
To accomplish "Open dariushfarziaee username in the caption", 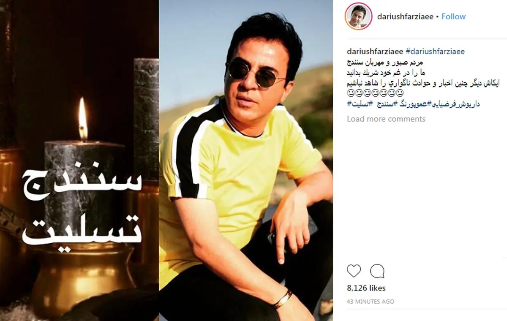I will click(375, 52).
